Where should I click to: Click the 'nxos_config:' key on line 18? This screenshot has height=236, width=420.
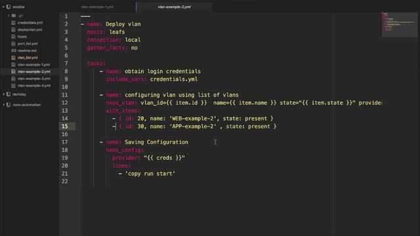coord(125,150)
